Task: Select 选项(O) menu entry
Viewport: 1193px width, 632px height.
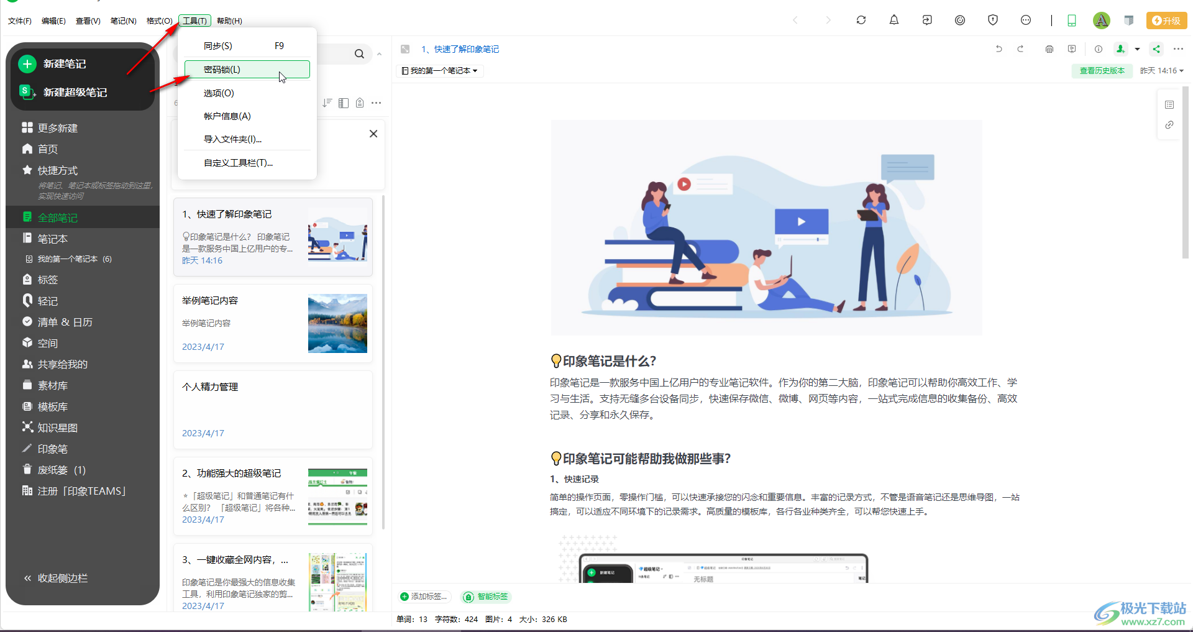Action: pyautogui.click(x=247, y=93)
